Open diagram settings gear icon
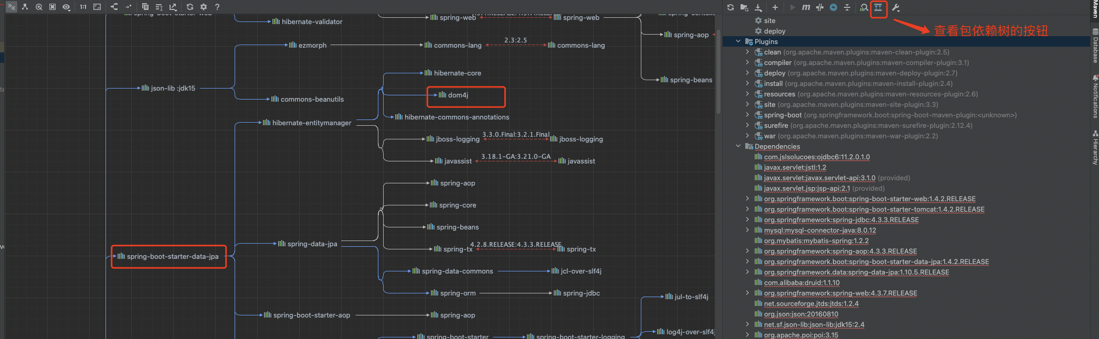 pyautogui.click(x=204, y=7)
